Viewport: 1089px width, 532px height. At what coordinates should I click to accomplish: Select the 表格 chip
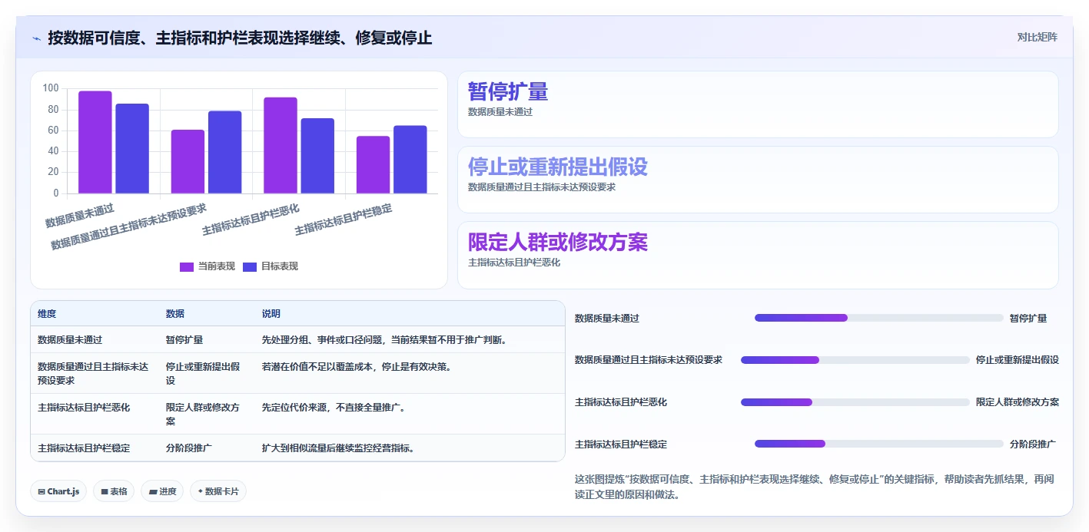[x=114, y=491]
